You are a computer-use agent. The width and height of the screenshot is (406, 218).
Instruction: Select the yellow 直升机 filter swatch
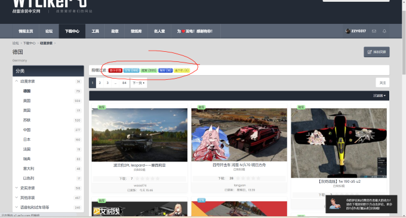[x=182, y=70]
